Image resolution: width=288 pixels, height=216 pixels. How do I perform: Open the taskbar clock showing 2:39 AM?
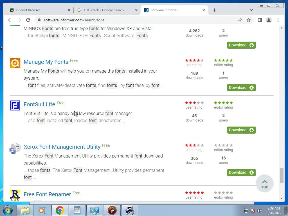tap(274, 211)
